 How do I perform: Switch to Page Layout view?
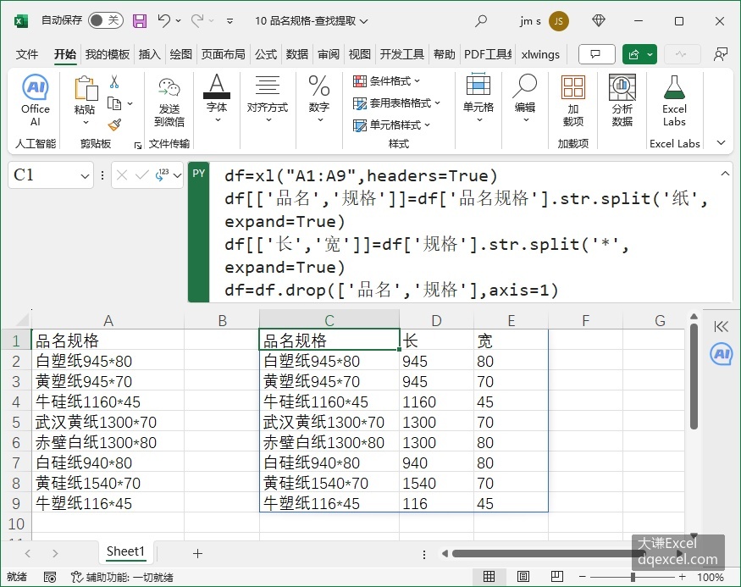[523, 577]
